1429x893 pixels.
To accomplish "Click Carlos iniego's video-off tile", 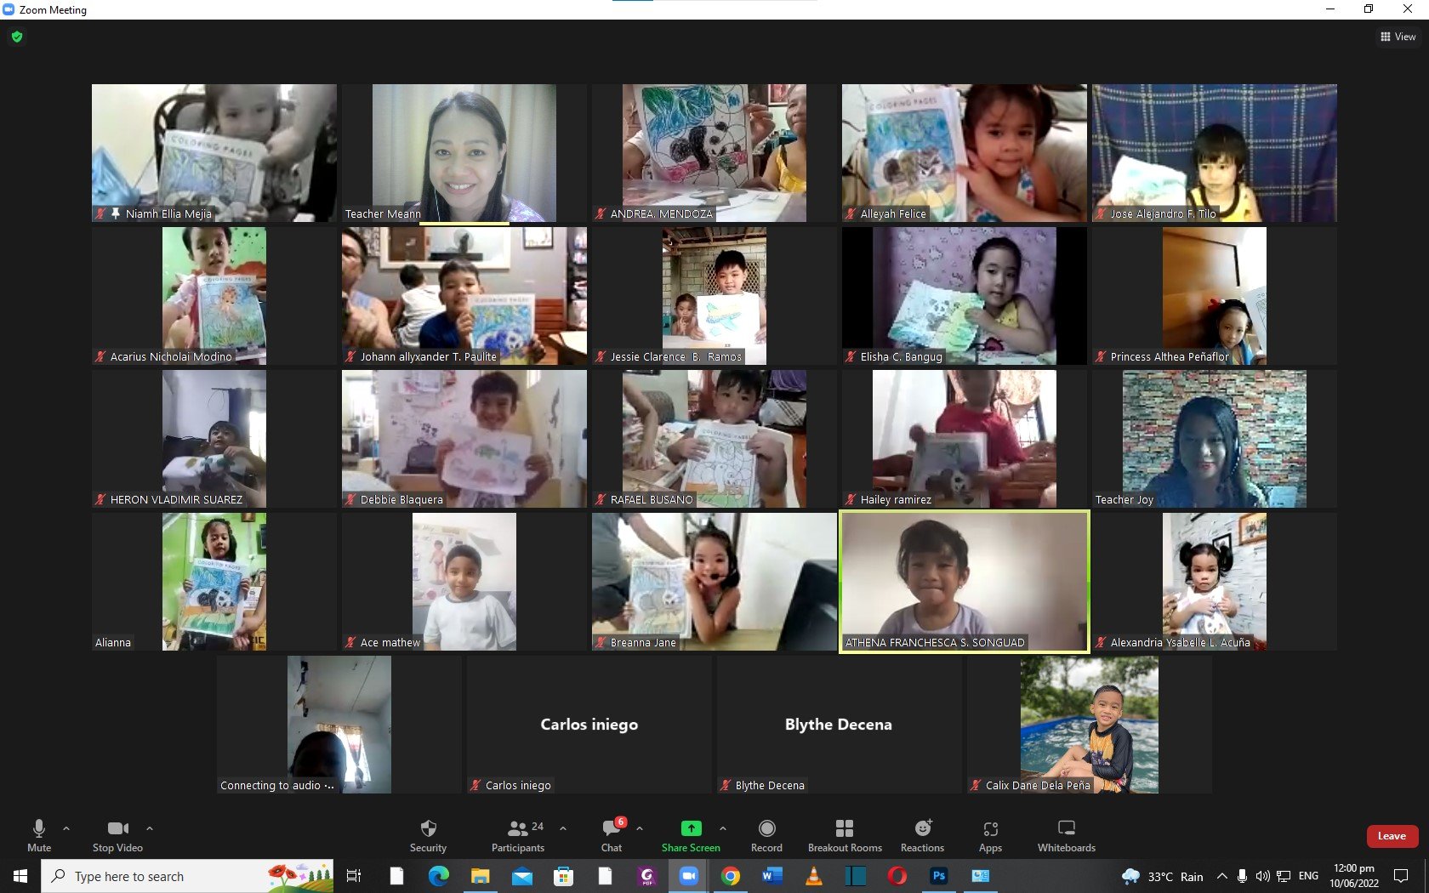I will tap(589, 725).
